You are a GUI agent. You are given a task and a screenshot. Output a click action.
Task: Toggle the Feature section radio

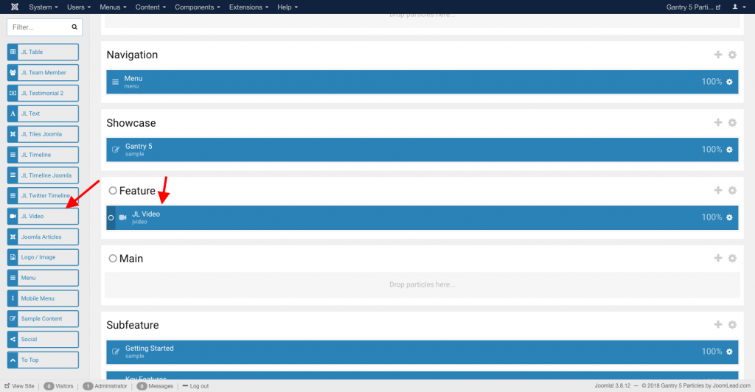113,190
